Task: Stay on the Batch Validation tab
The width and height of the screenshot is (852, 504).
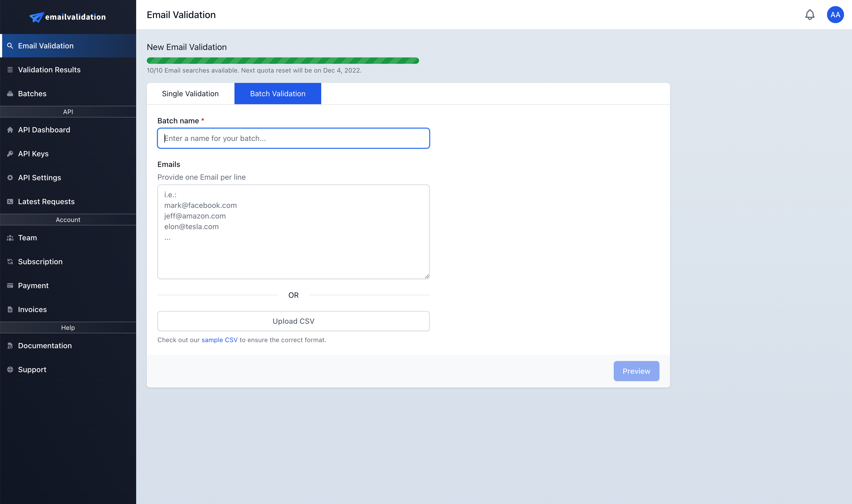Action: pyautogui.click(x=278, y=93)
